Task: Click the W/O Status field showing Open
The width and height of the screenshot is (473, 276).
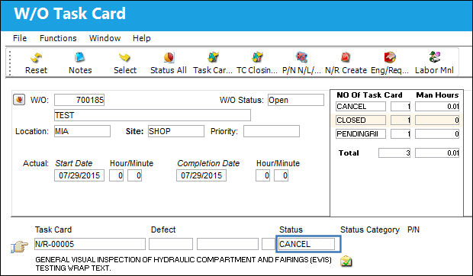Action: coord(296,100)
